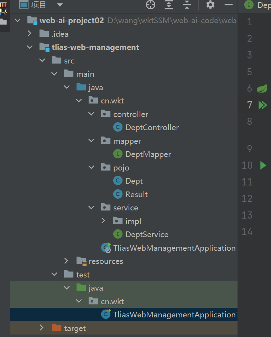Select the DeptController class
Viewport: 271px width, 337px height.
pyautogui.click(x=152, y=128)
